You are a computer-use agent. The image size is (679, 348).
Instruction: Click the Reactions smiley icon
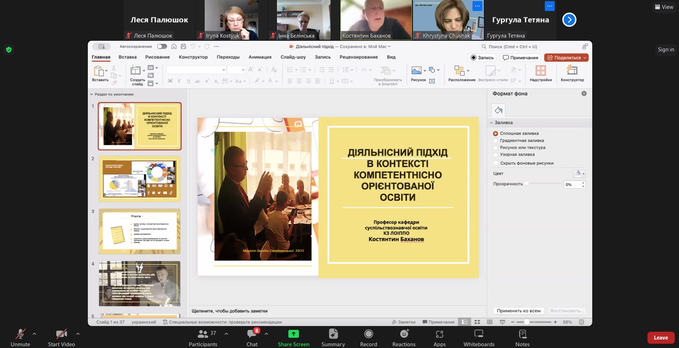(404, 334)
